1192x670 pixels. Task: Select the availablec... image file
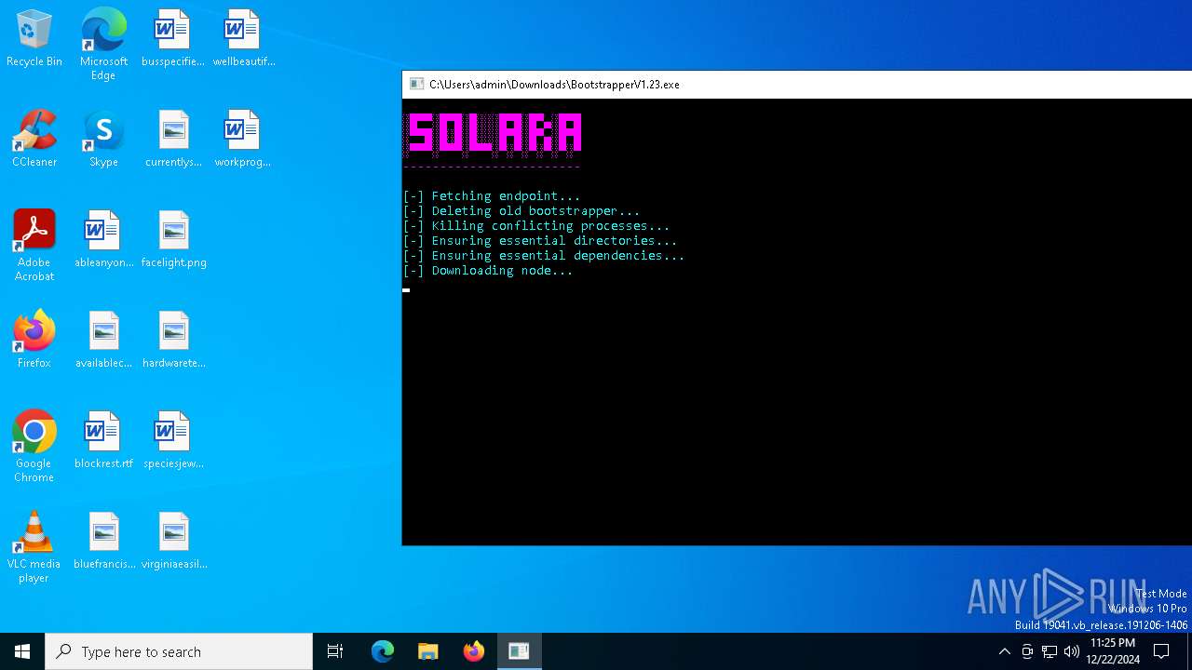[x=104, y=341]
